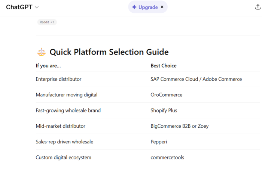Select the "Manufacturer moving digital" cell
Viewport: 262px width, 177px height.
pos(67,95)
